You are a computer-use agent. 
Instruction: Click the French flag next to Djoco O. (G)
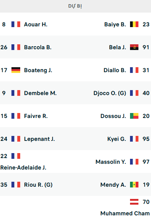pyautogui.click(x=134, y=93)
